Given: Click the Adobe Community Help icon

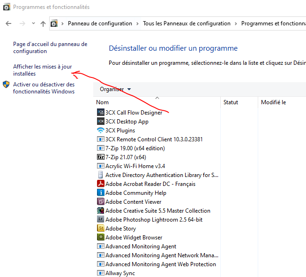Looking at the screenshot, I should [x=100, y=193].
